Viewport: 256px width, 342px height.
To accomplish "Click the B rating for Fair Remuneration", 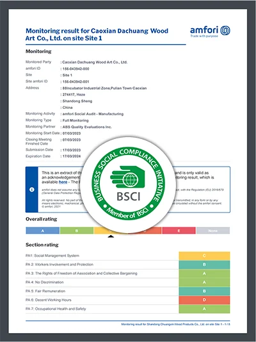I will click(x=204, y=291).
